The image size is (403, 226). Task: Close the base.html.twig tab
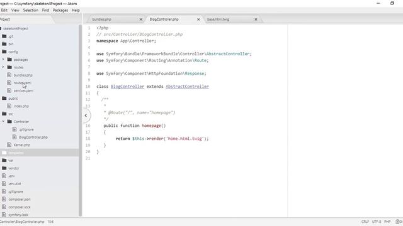(x=256, y=19)
